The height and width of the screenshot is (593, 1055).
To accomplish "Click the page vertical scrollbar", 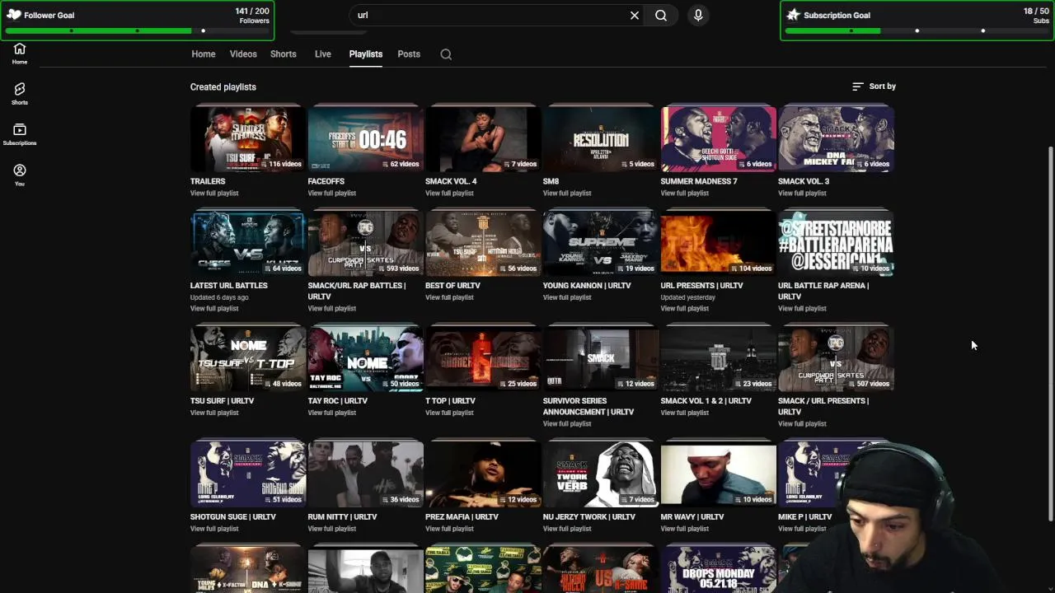I will 1050,334.
